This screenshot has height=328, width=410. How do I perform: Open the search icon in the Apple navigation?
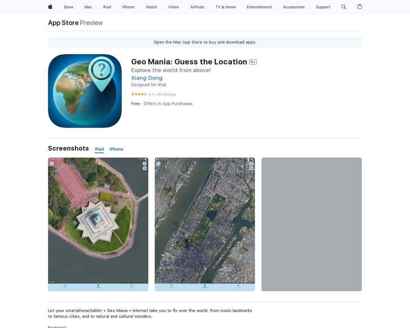(x=344, y=7)
